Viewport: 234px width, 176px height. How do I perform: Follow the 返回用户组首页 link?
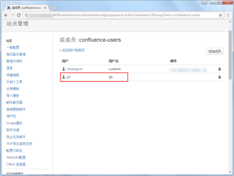(73, 50)
